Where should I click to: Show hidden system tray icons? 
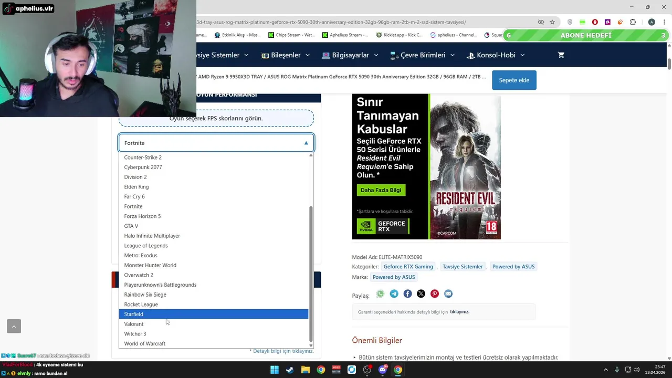(x=605, y=370)
